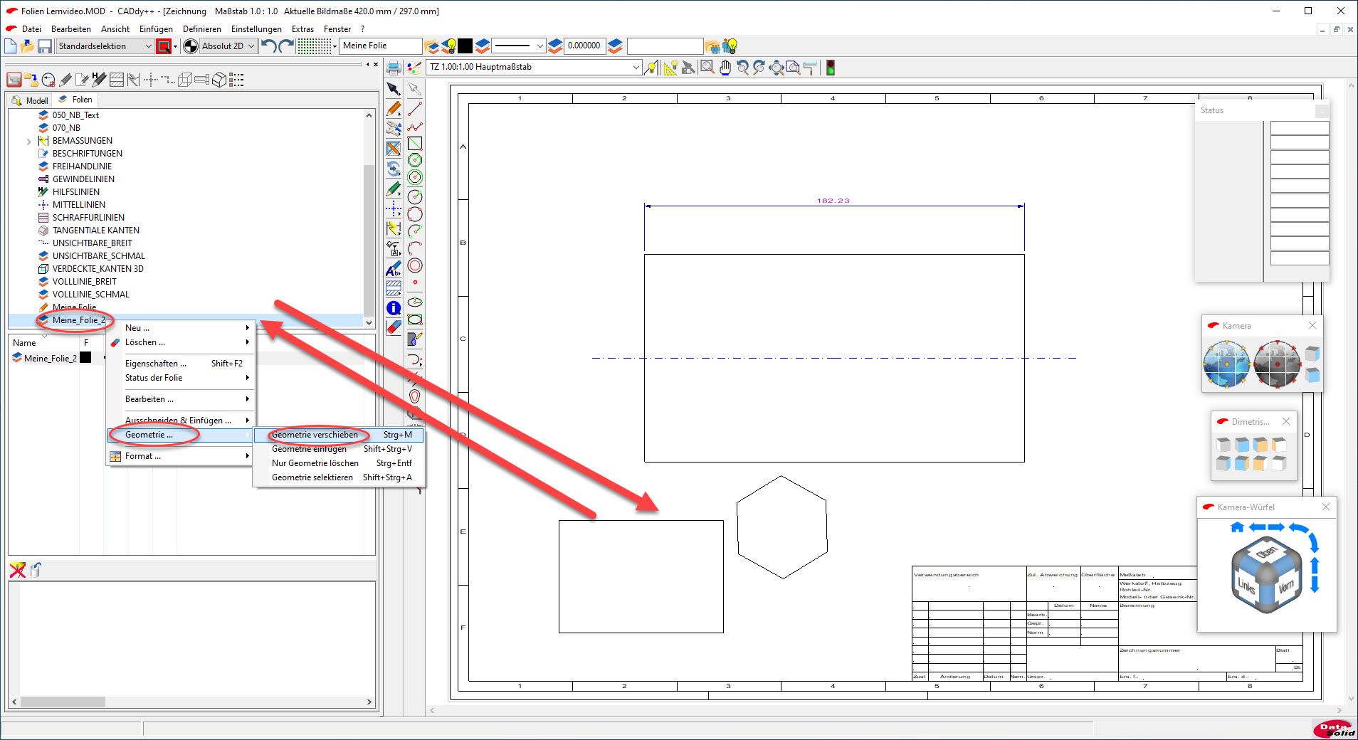The width and height of the screenshot is (1358, 740).
Task: Toggle the dotted grid display button
Action: [x=314, y=46]
